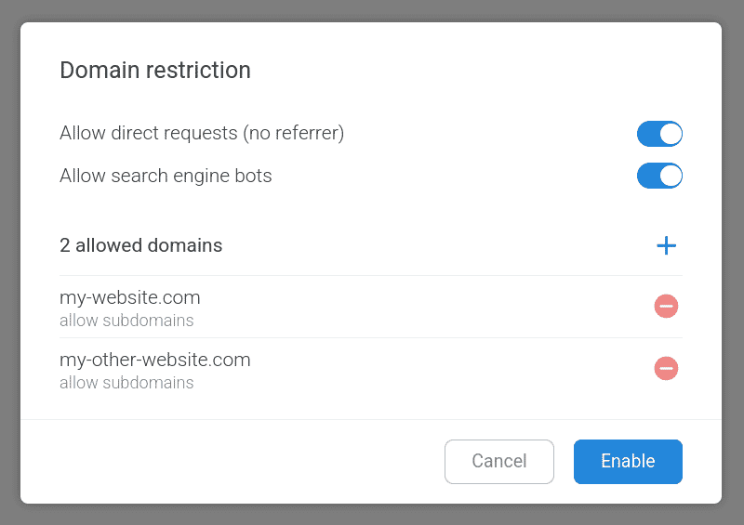Click the white knob on search bots switch
The height and width of the screenshot is (525, 744).
(671, 176)
